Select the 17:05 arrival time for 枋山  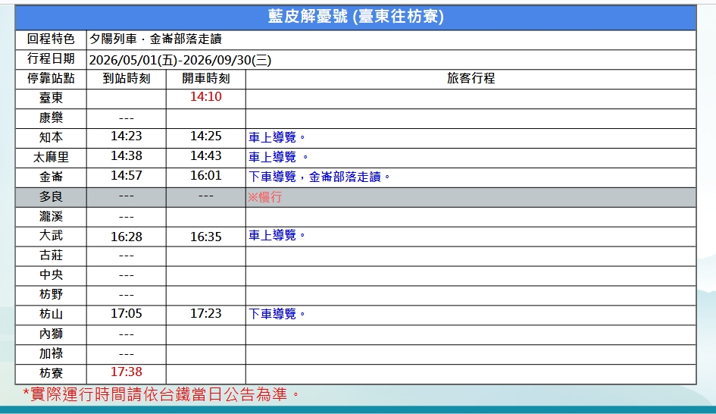click(x=127, y=313)
